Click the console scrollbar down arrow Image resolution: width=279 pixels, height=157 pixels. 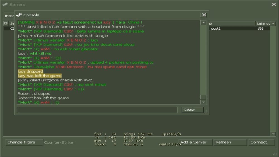click(203, 102)
